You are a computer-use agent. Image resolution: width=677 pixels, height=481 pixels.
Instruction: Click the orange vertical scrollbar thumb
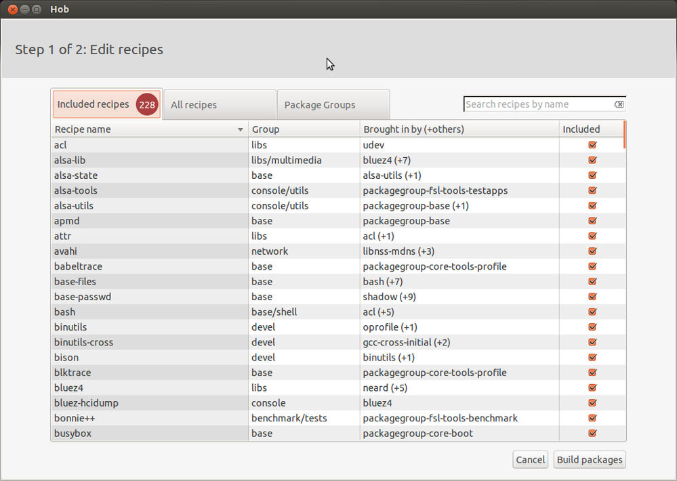tap(624, 135)
